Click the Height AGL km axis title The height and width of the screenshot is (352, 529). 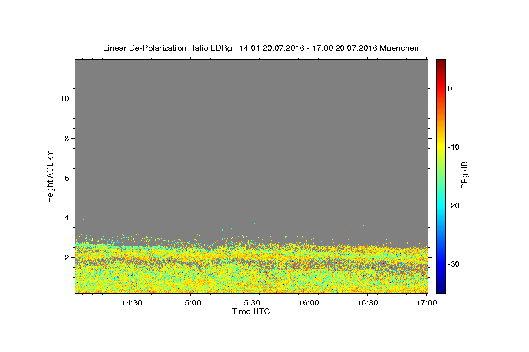50,176
